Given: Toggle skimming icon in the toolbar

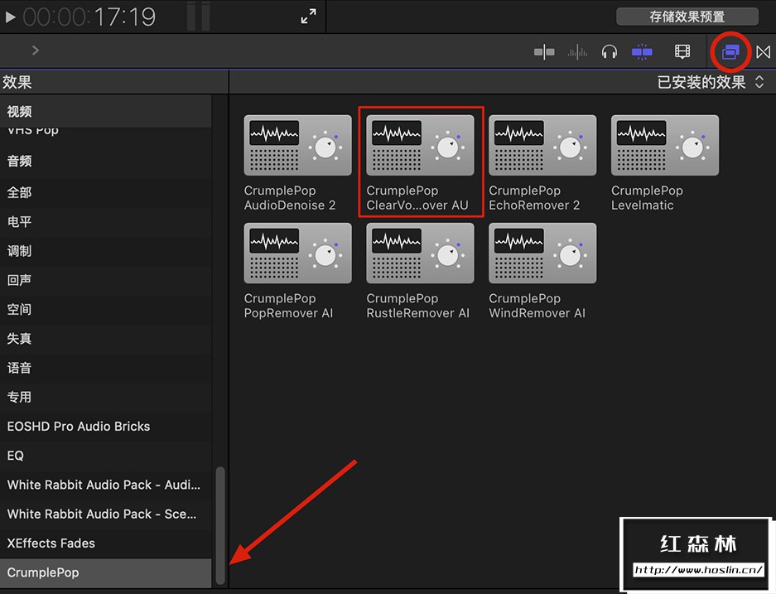Looking at the screenshot, I should (544, 51).
